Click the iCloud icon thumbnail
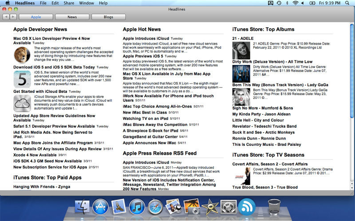Screen dimensions: 355x221 pos(22,103)
